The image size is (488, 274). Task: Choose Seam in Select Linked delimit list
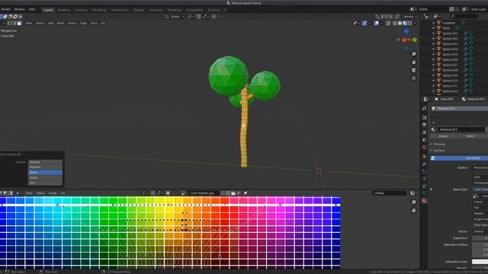pyautogui.click(x=45, y=173)
